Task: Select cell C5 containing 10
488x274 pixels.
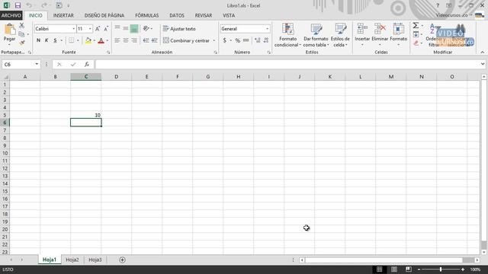Action: (86, 115)
